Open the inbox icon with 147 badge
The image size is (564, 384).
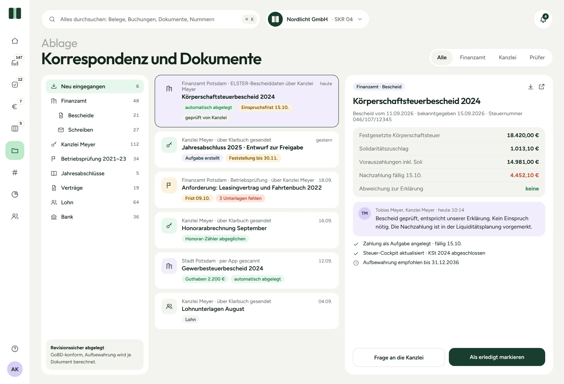click(x=15, y=63)
